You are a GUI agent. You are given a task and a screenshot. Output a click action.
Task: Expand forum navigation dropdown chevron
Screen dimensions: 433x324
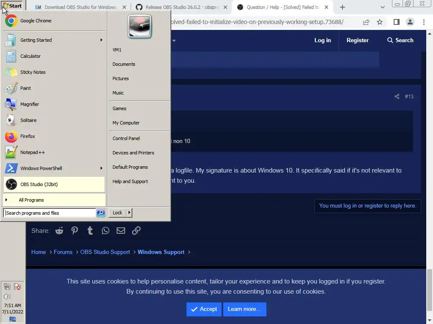pyautogui.click(x=174, y=40)
